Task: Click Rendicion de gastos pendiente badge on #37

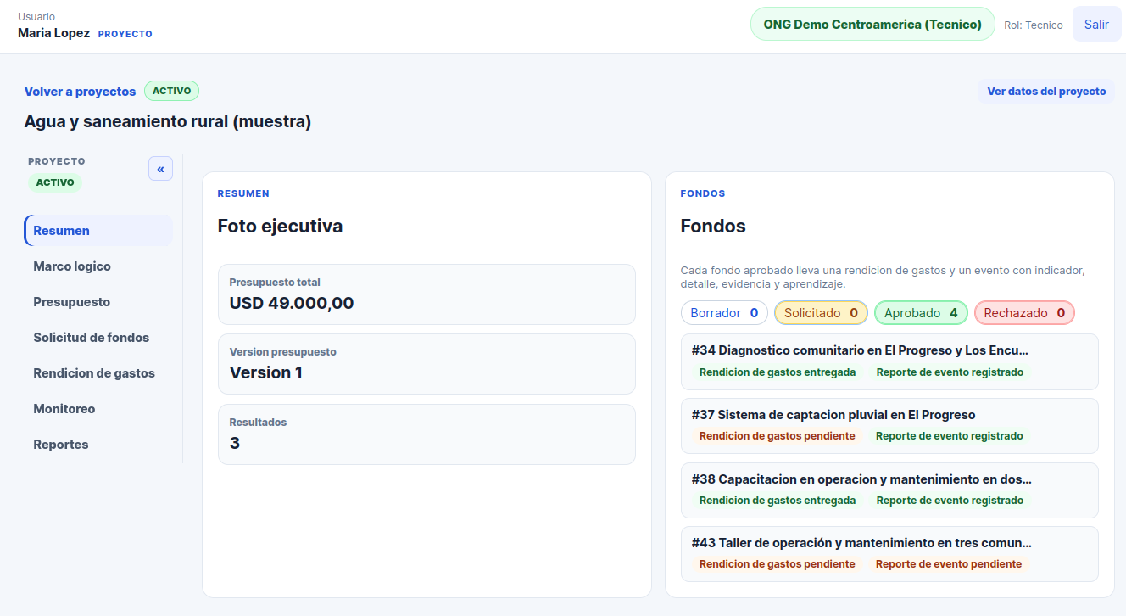Action: pos(777,436)
